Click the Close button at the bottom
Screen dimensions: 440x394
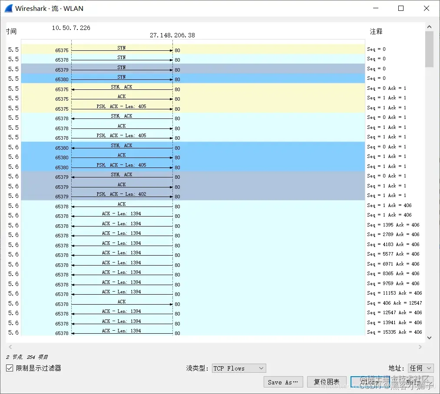[x=370, y=382]
